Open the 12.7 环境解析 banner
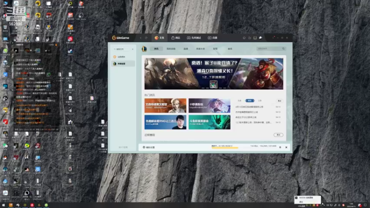The image size is (370, 208). point(214,73)
